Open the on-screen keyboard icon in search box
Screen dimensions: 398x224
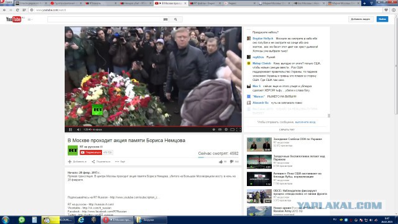click(165, 19)
